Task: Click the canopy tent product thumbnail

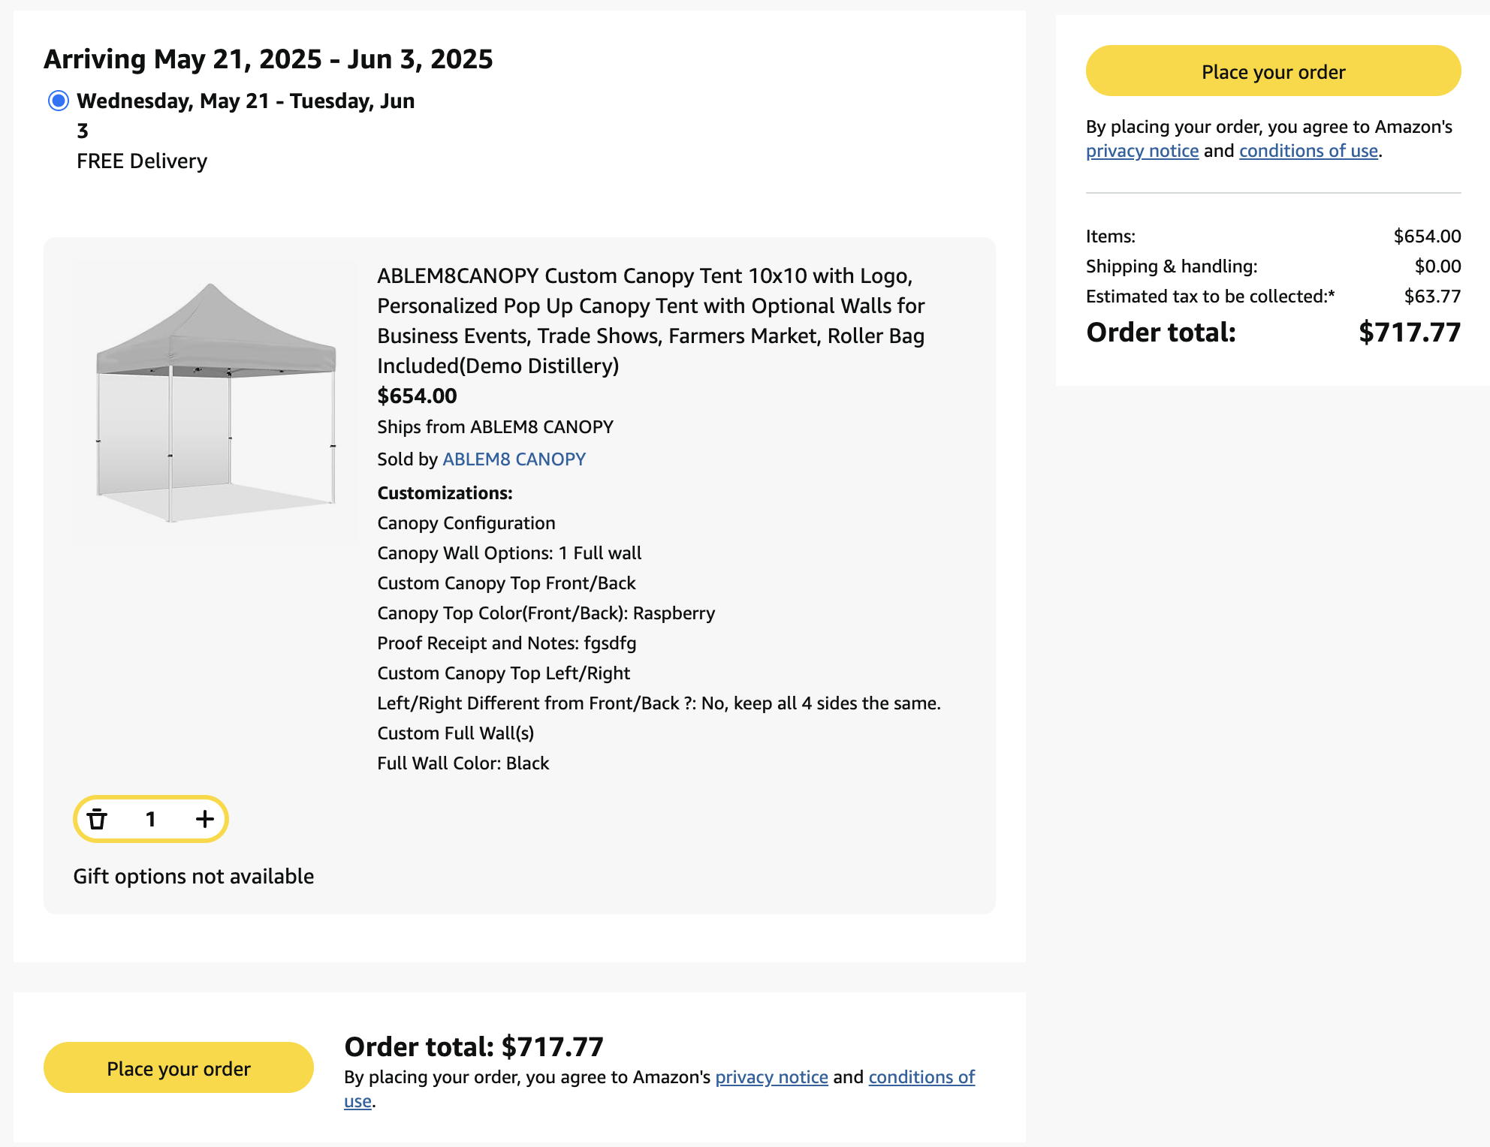Action: 216,402
